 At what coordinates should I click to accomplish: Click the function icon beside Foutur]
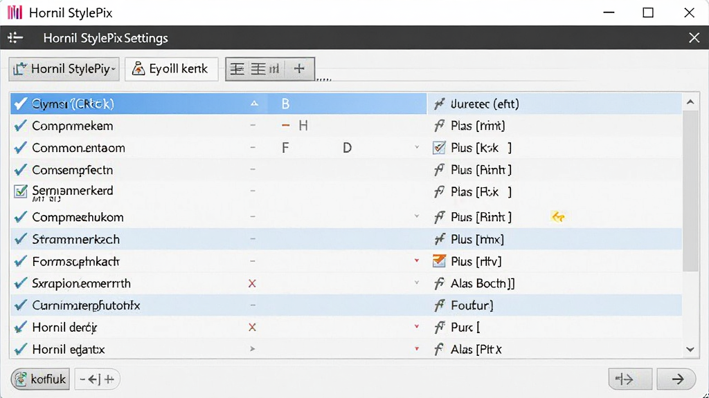point(438,305)
